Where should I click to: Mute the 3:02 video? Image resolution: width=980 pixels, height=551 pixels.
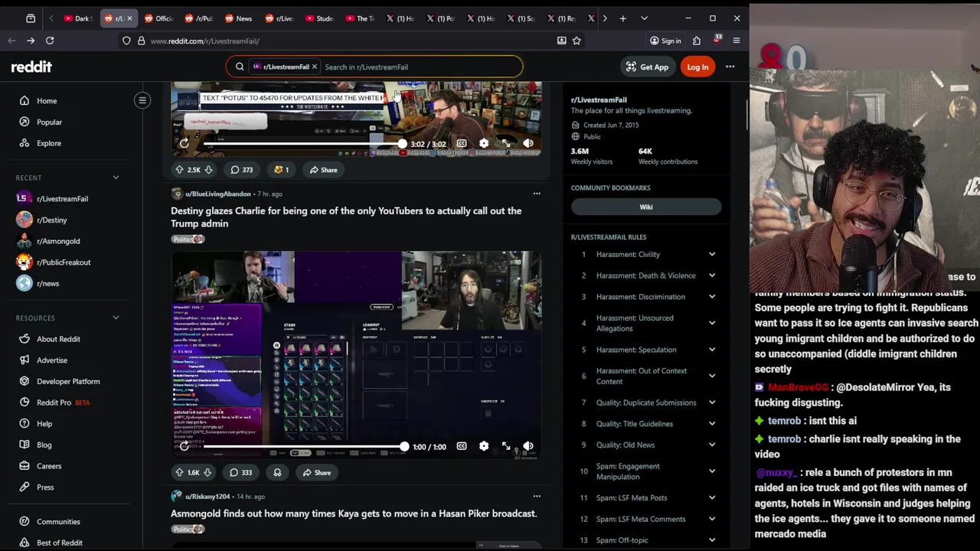click(x=528, y=144)
